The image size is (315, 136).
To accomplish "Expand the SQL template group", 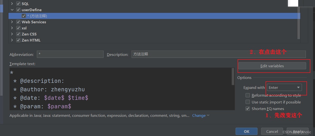I will pos(12,4).
